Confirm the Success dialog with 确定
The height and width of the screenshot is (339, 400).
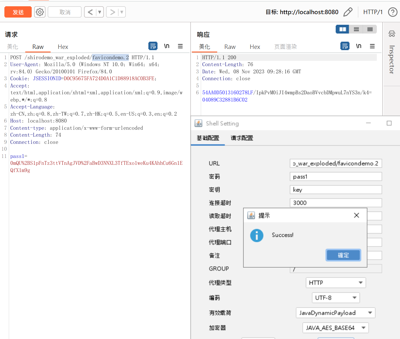[343, 255]
